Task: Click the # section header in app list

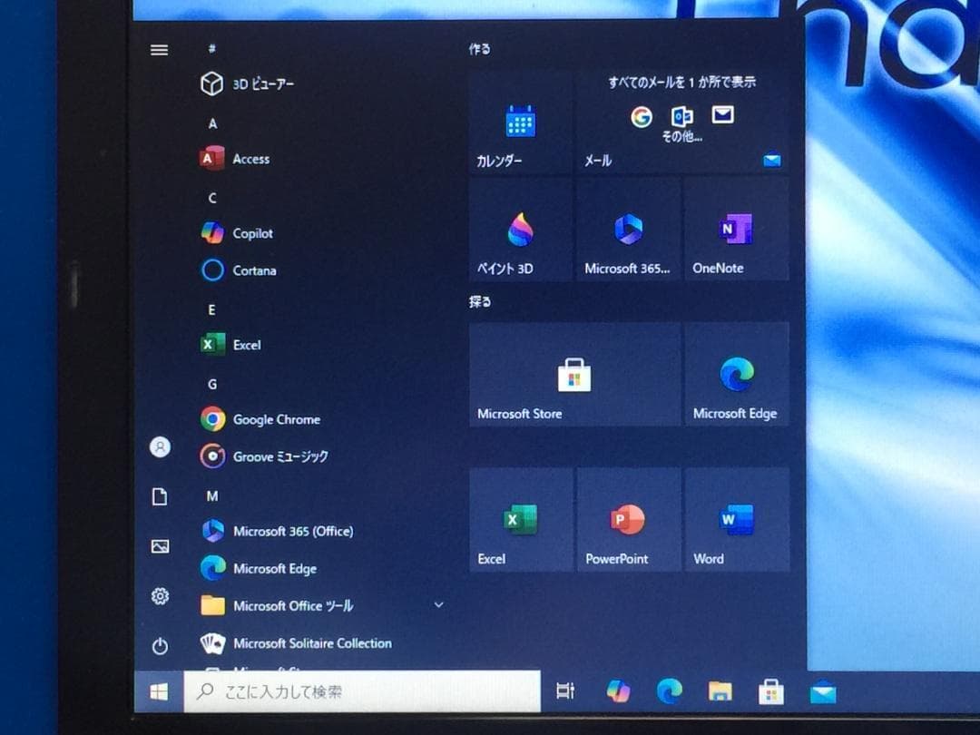Action: click(x=212, y=48)
